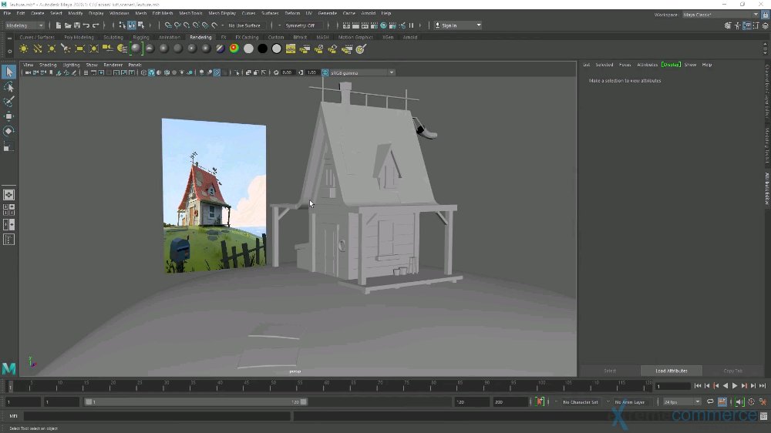
Task: Switch to the Sculpting shelf tab
Action: (113, 37)
